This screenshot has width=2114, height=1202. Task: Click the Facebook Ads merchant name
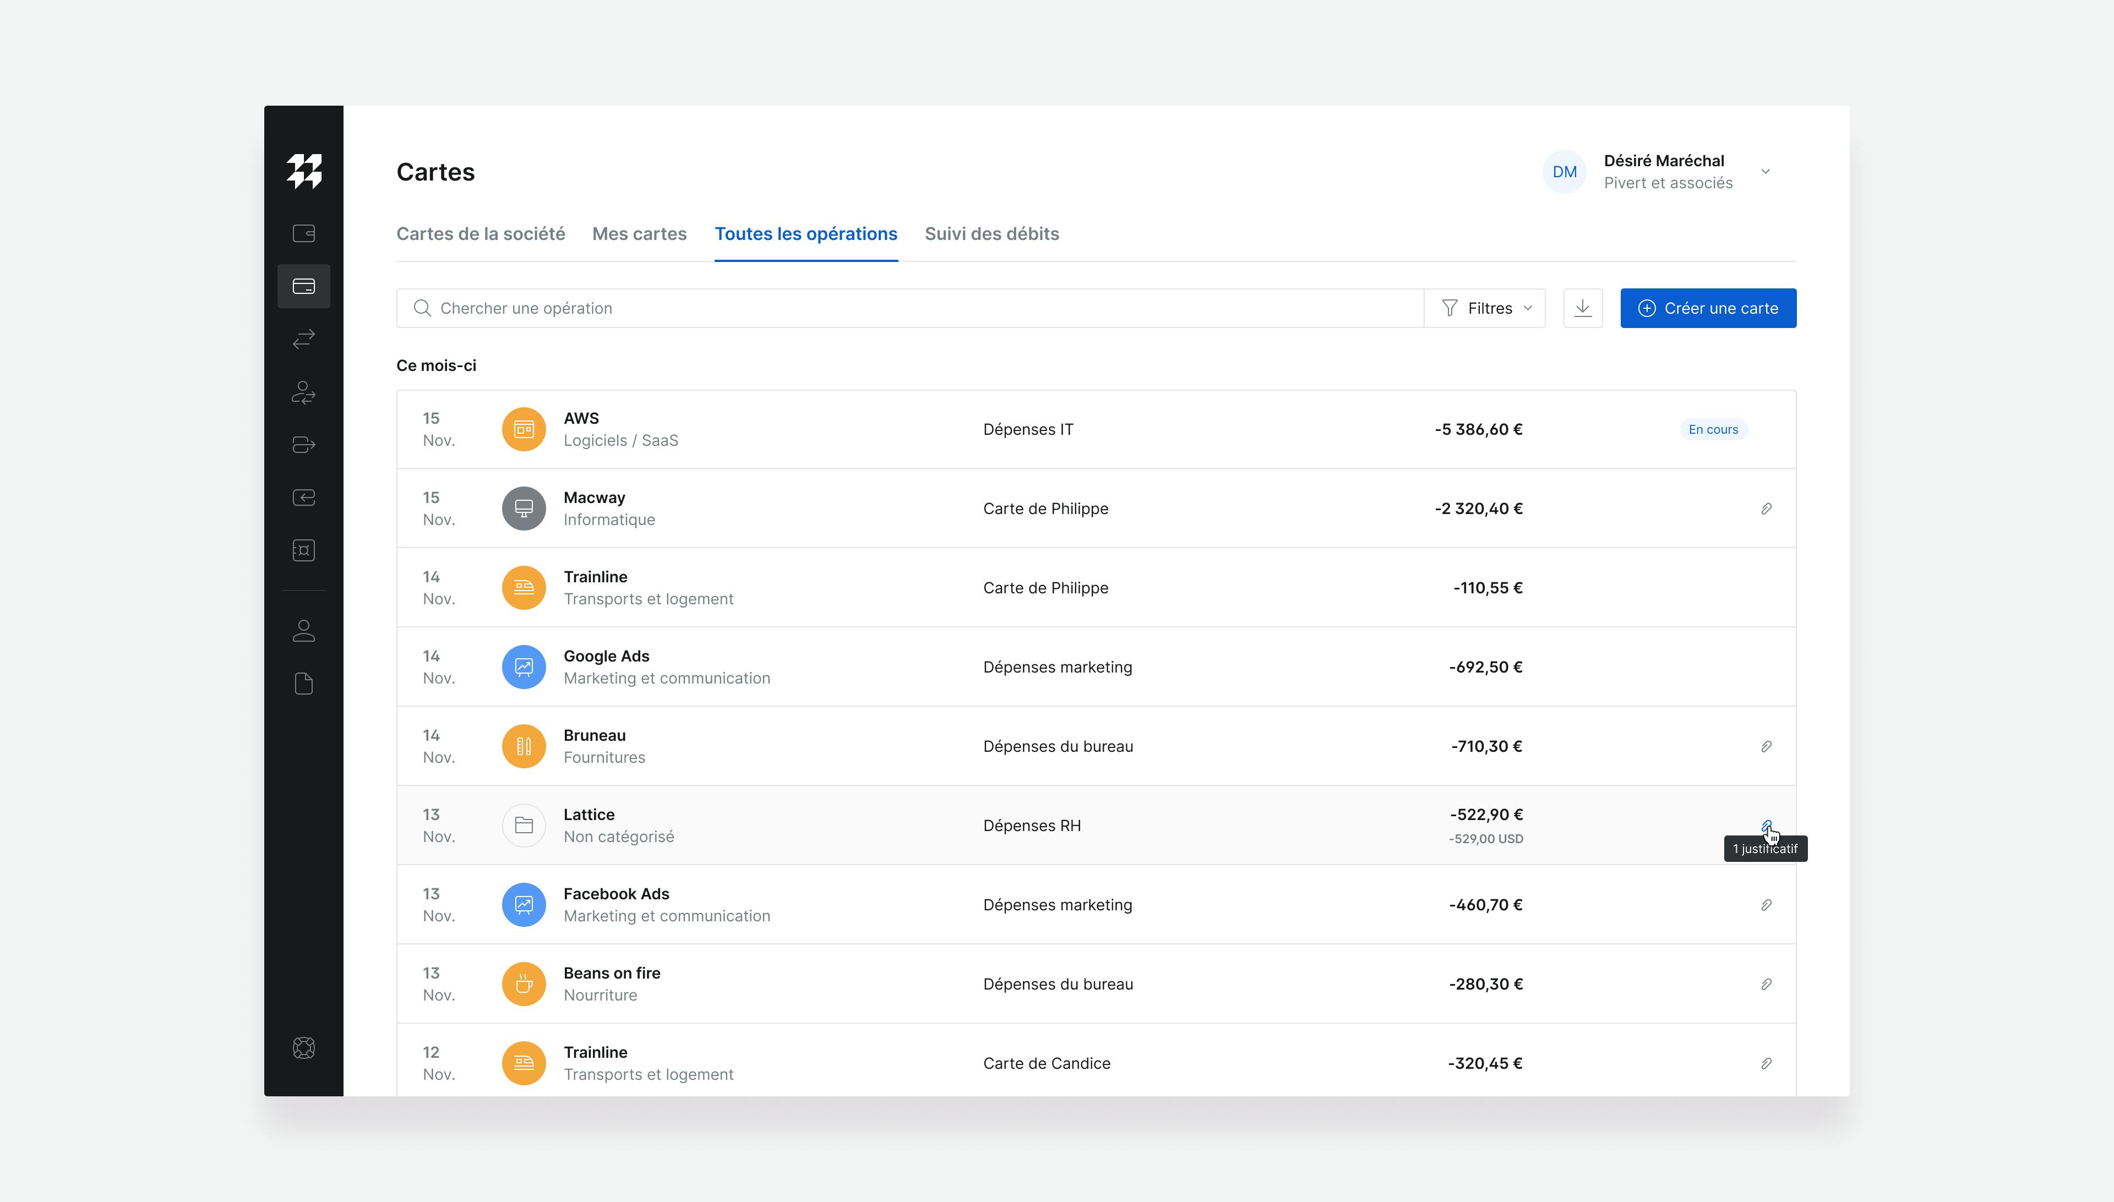click(x=616, y=894)
